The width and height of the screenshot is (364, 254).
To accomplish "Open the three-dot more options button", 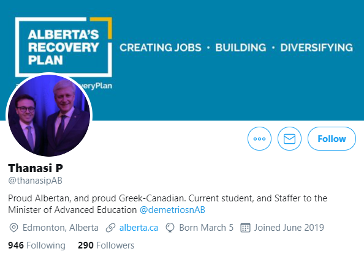I will [259, 139].
